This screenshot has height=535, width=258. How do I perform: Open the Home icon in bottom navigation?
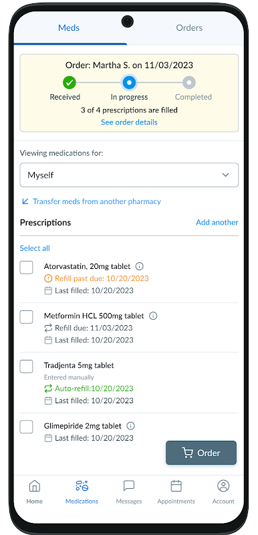(x=35, y=486)
